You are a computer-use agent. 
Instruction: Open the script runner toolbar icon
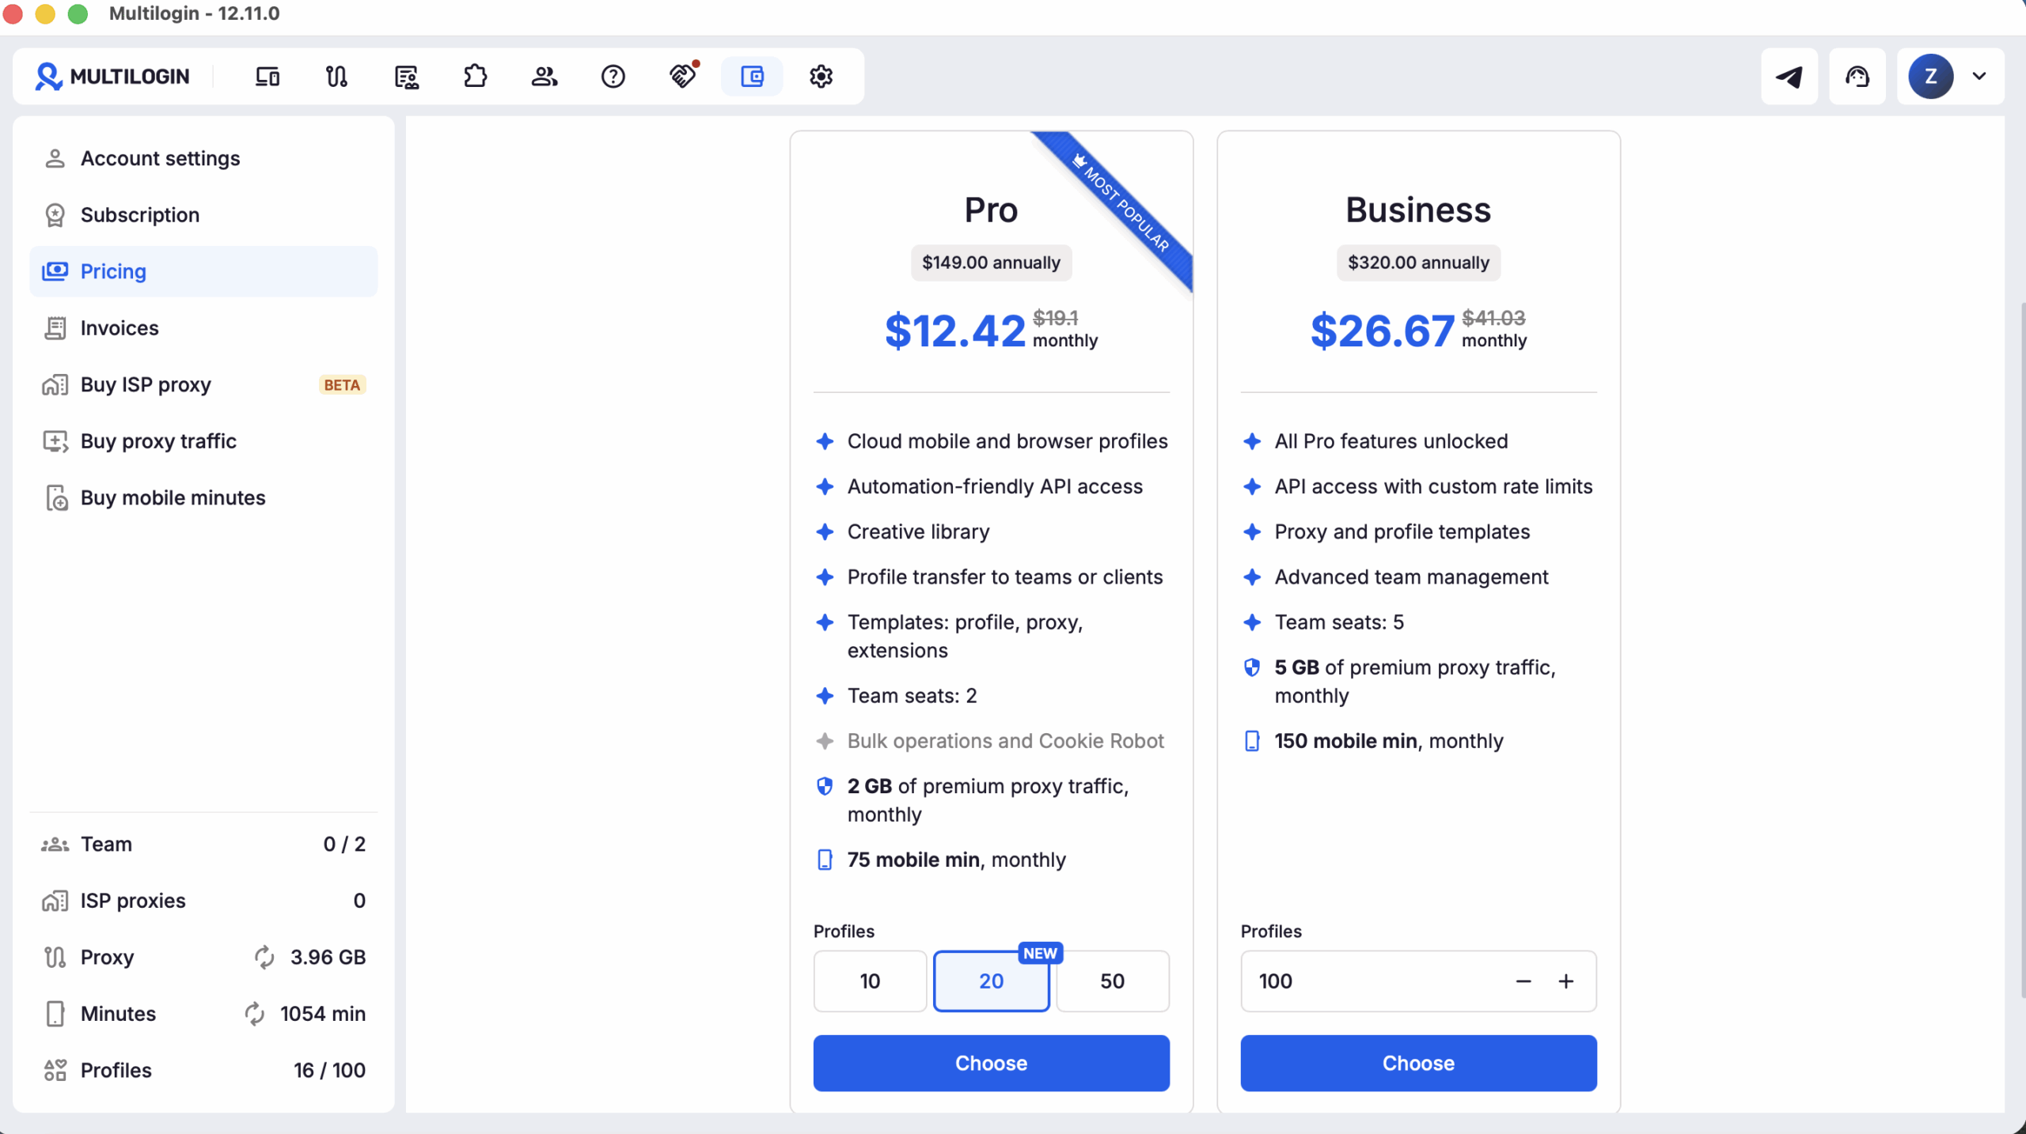point(406,77)
